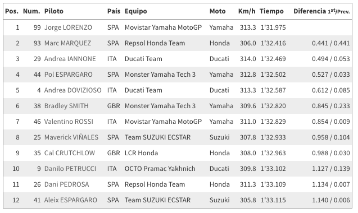Screen dimensions: 358x213
Task: Click the Diferencia column header
Action: pos(321,11)
